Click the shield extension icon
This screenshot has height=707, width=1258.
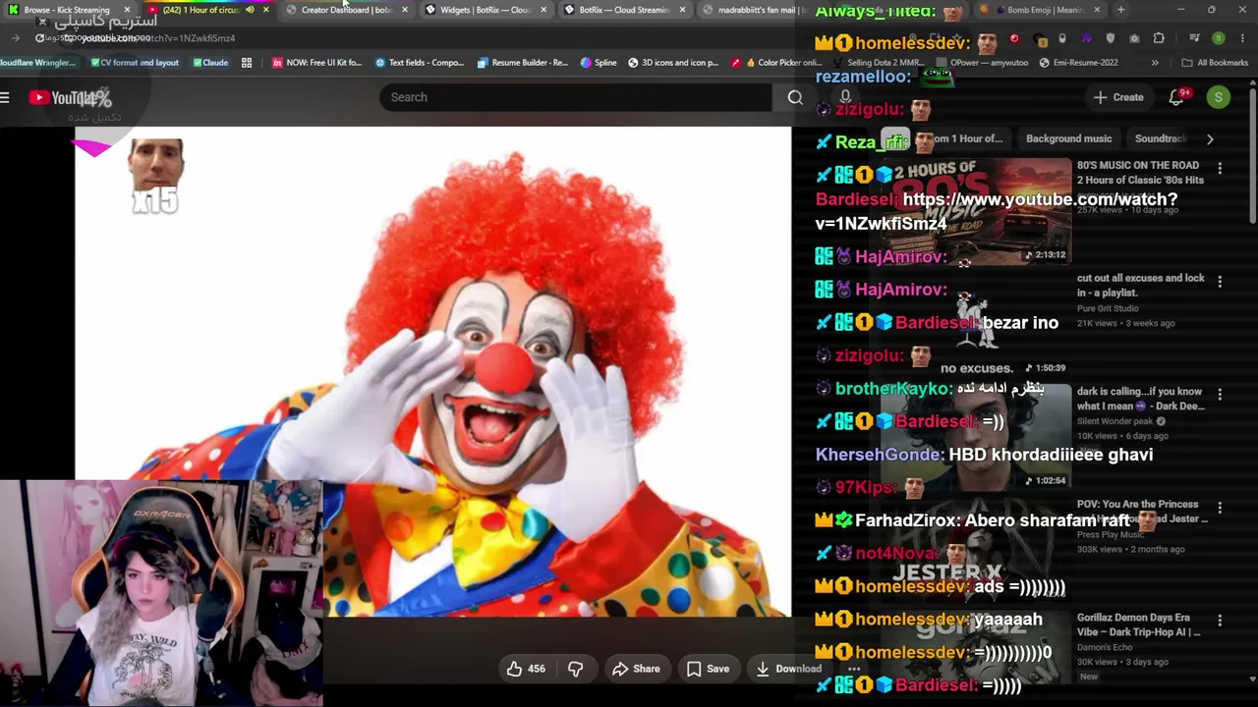point(1111,38)
